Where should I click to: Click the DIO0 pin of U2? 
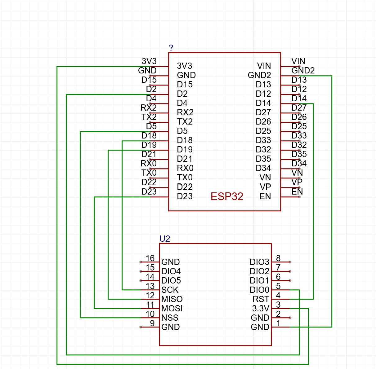click(259, 290)
